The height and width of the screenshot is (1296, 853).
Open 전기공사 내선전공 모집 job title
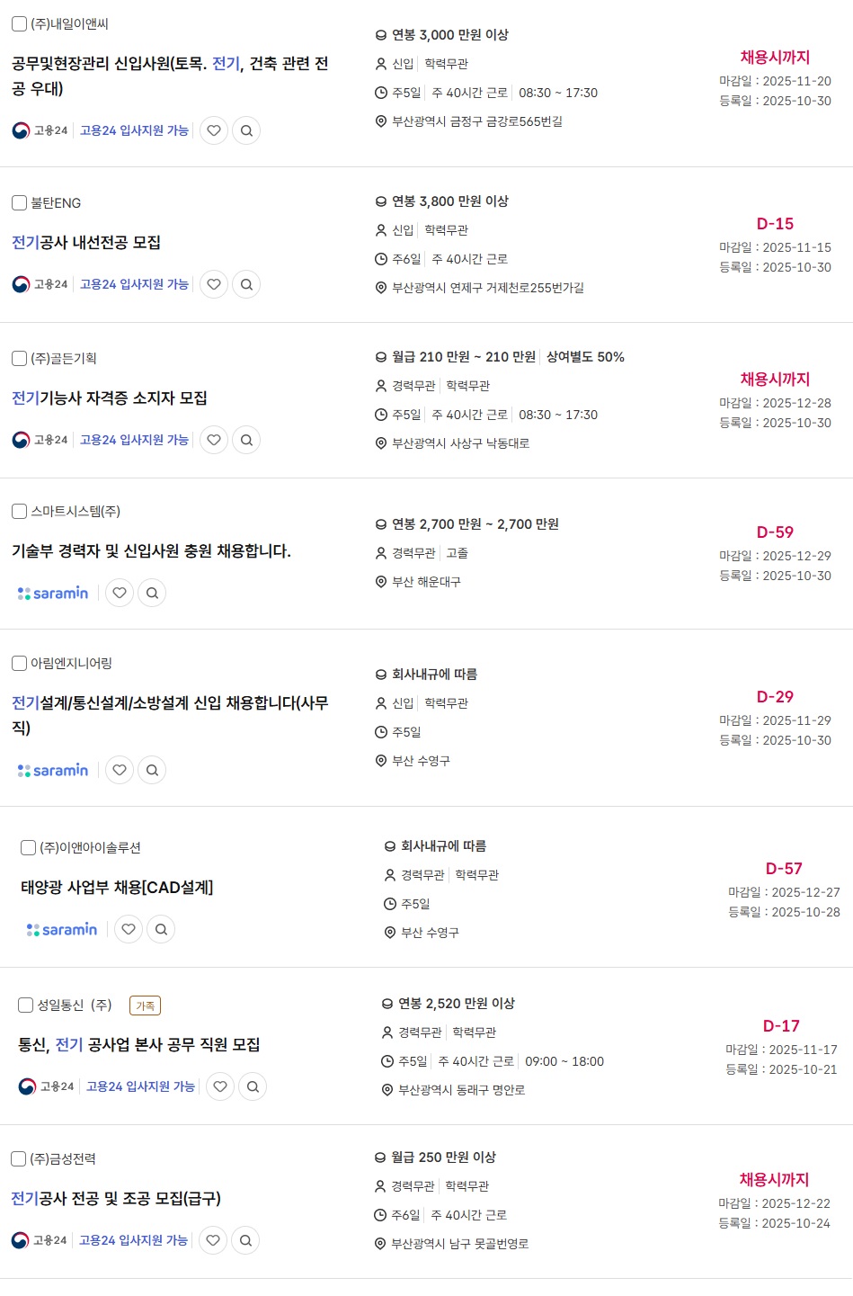click(86, 243)
